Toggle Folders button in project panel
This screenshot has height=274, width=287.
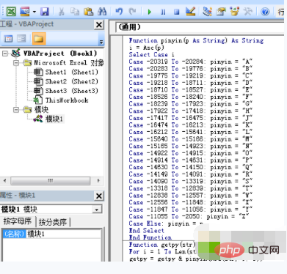(39, 39)
